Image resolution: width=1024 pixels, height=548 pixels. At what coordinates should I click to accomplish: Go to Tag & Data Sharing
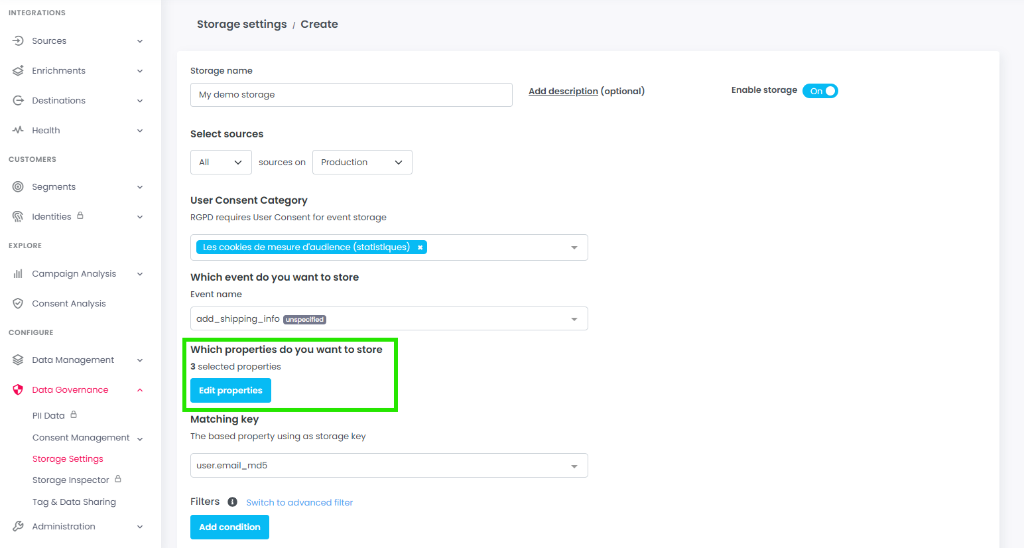point(74,502)
